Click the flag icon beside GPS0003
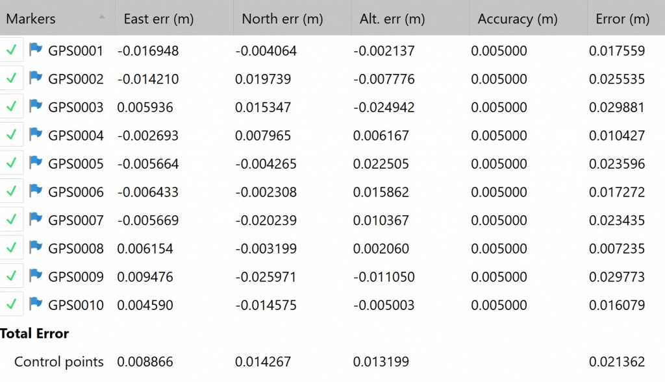 pyautogui.click(x=36, y=106)
